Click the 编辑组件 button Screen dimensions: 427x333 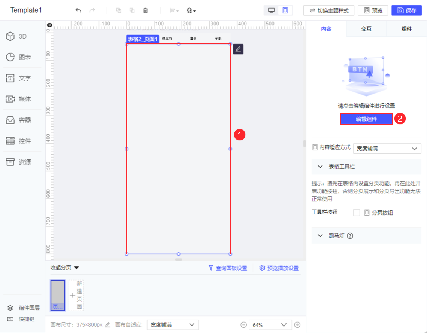(x=366, y=119)
